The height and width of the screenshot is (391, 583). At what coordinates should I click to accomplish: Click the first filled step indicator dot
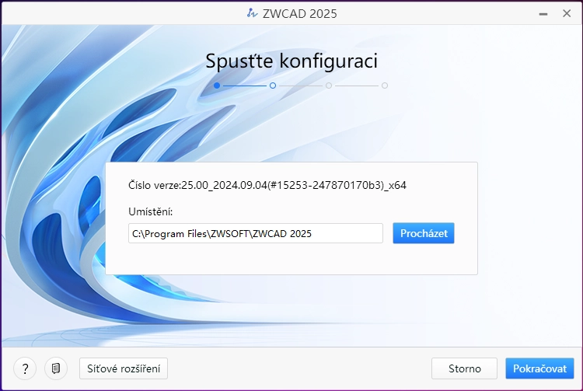click(217, 86)
